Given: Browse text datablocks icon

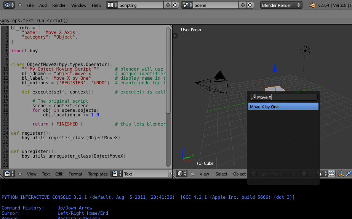Looking at the screenshot, I should [x=117, y=174].
